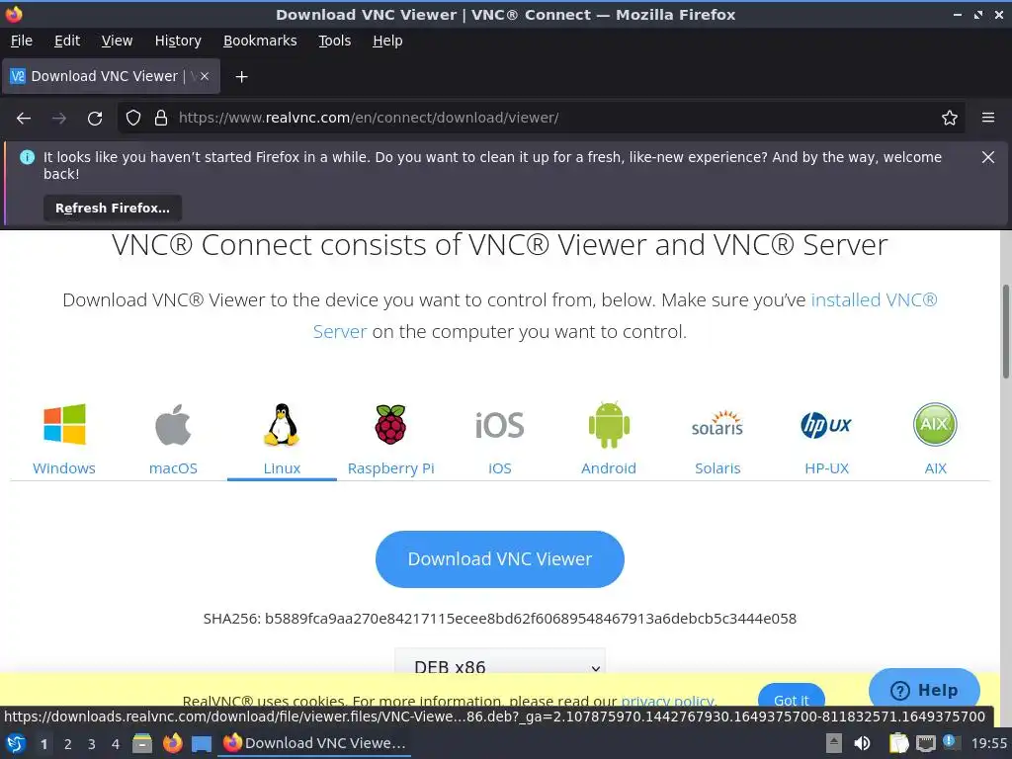Select the Linux penguin icon
1012x759 pixels.
282,425
